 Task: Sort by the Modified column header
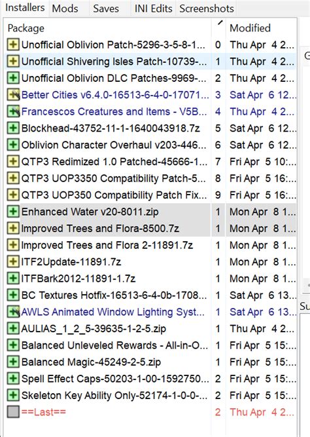[261, 28]
